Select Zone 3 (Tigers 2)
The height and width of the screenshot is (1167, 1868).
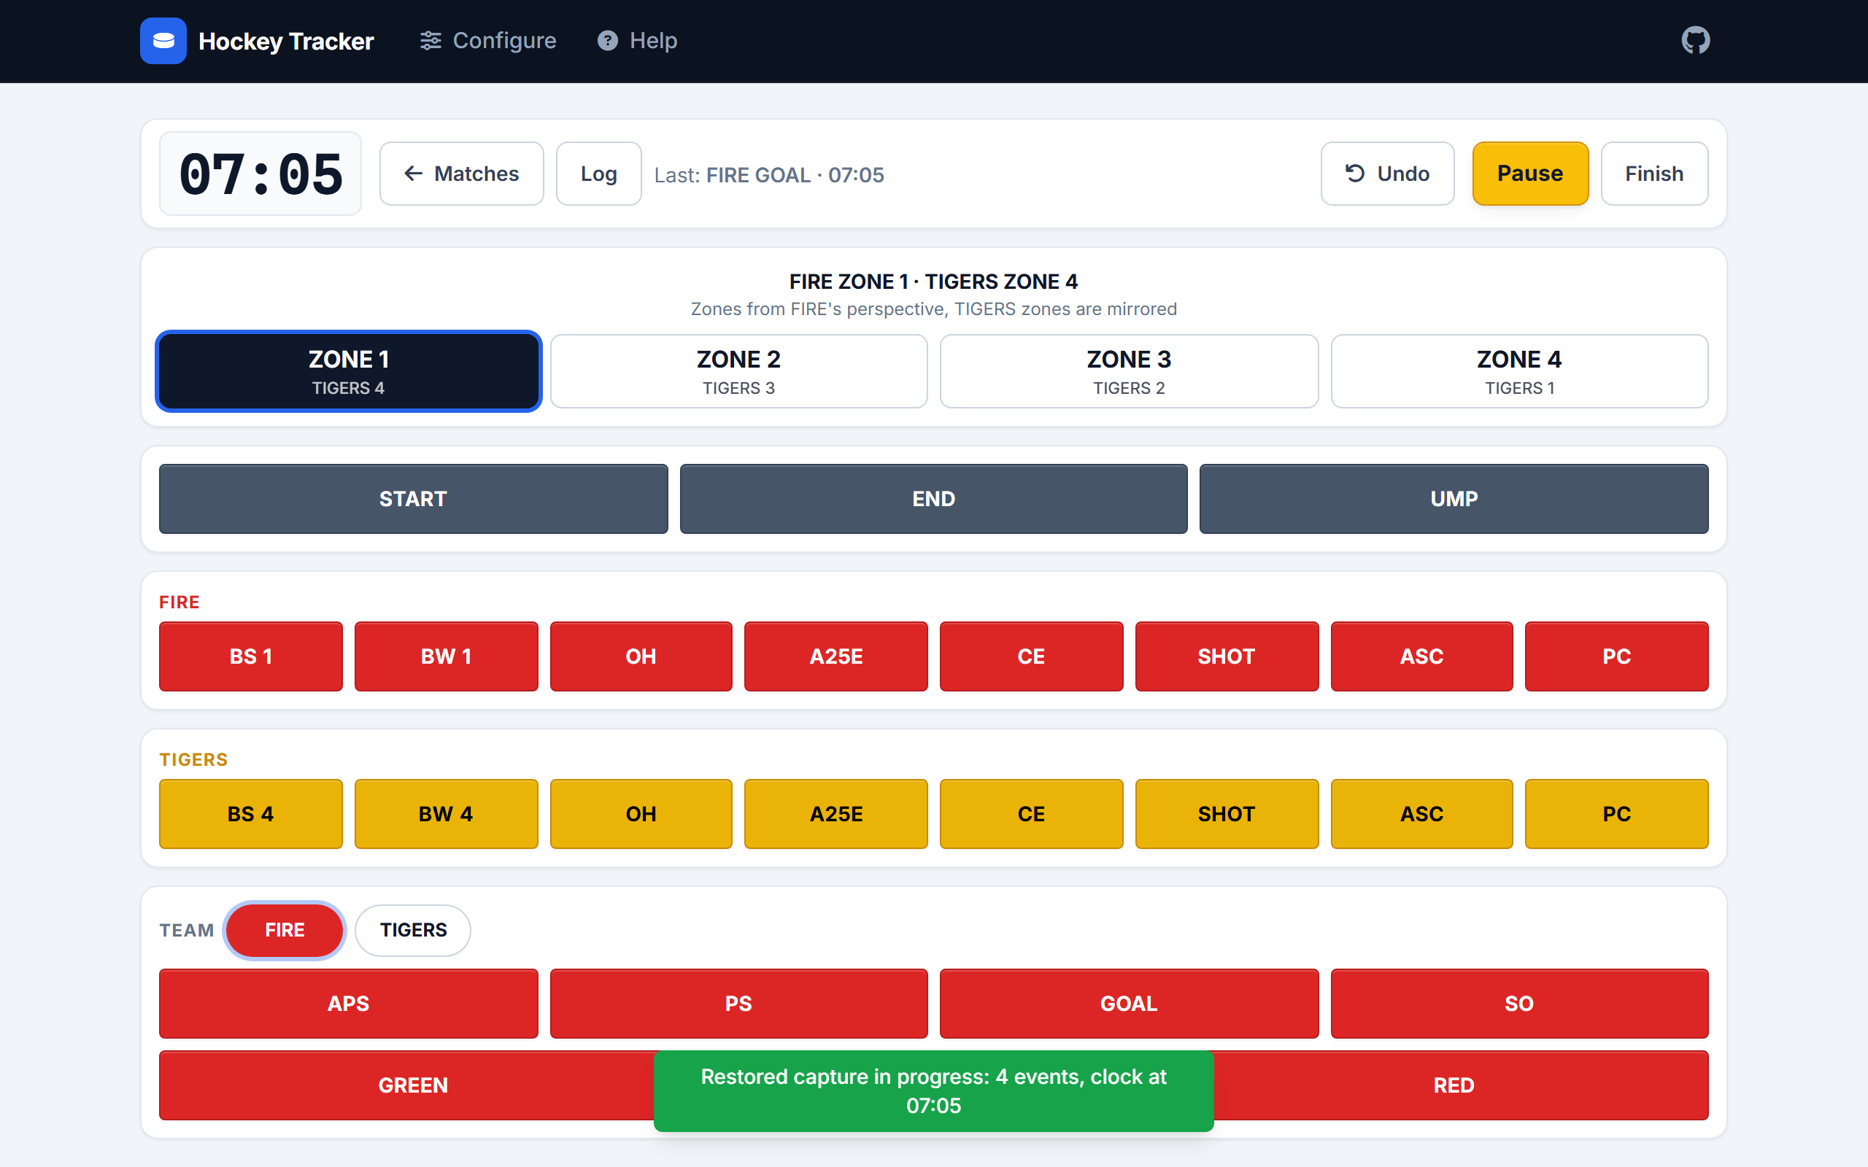(1129, 371)
